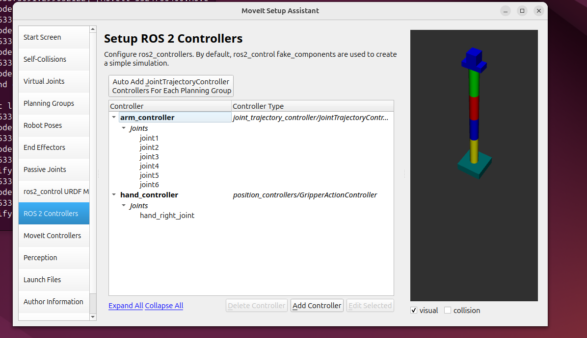The width and height of the screenshot is (587, 338).
Task: Click the Edit Selected button
Action: (370, 306)
